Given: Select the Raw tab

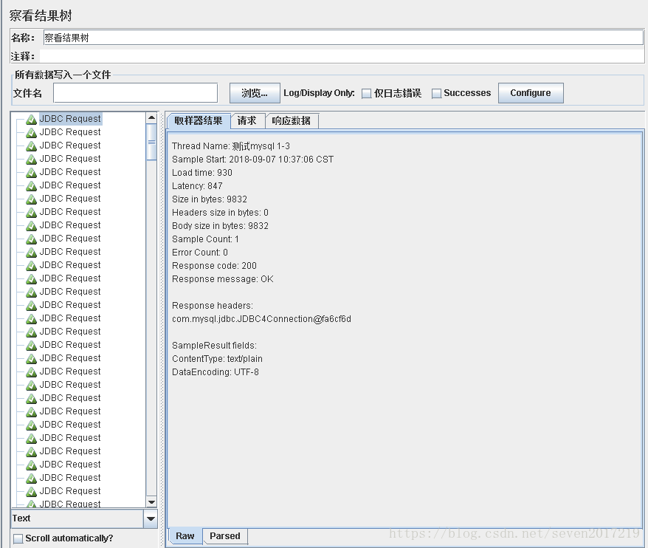Looking at the screenshot, I should (185, 536).
